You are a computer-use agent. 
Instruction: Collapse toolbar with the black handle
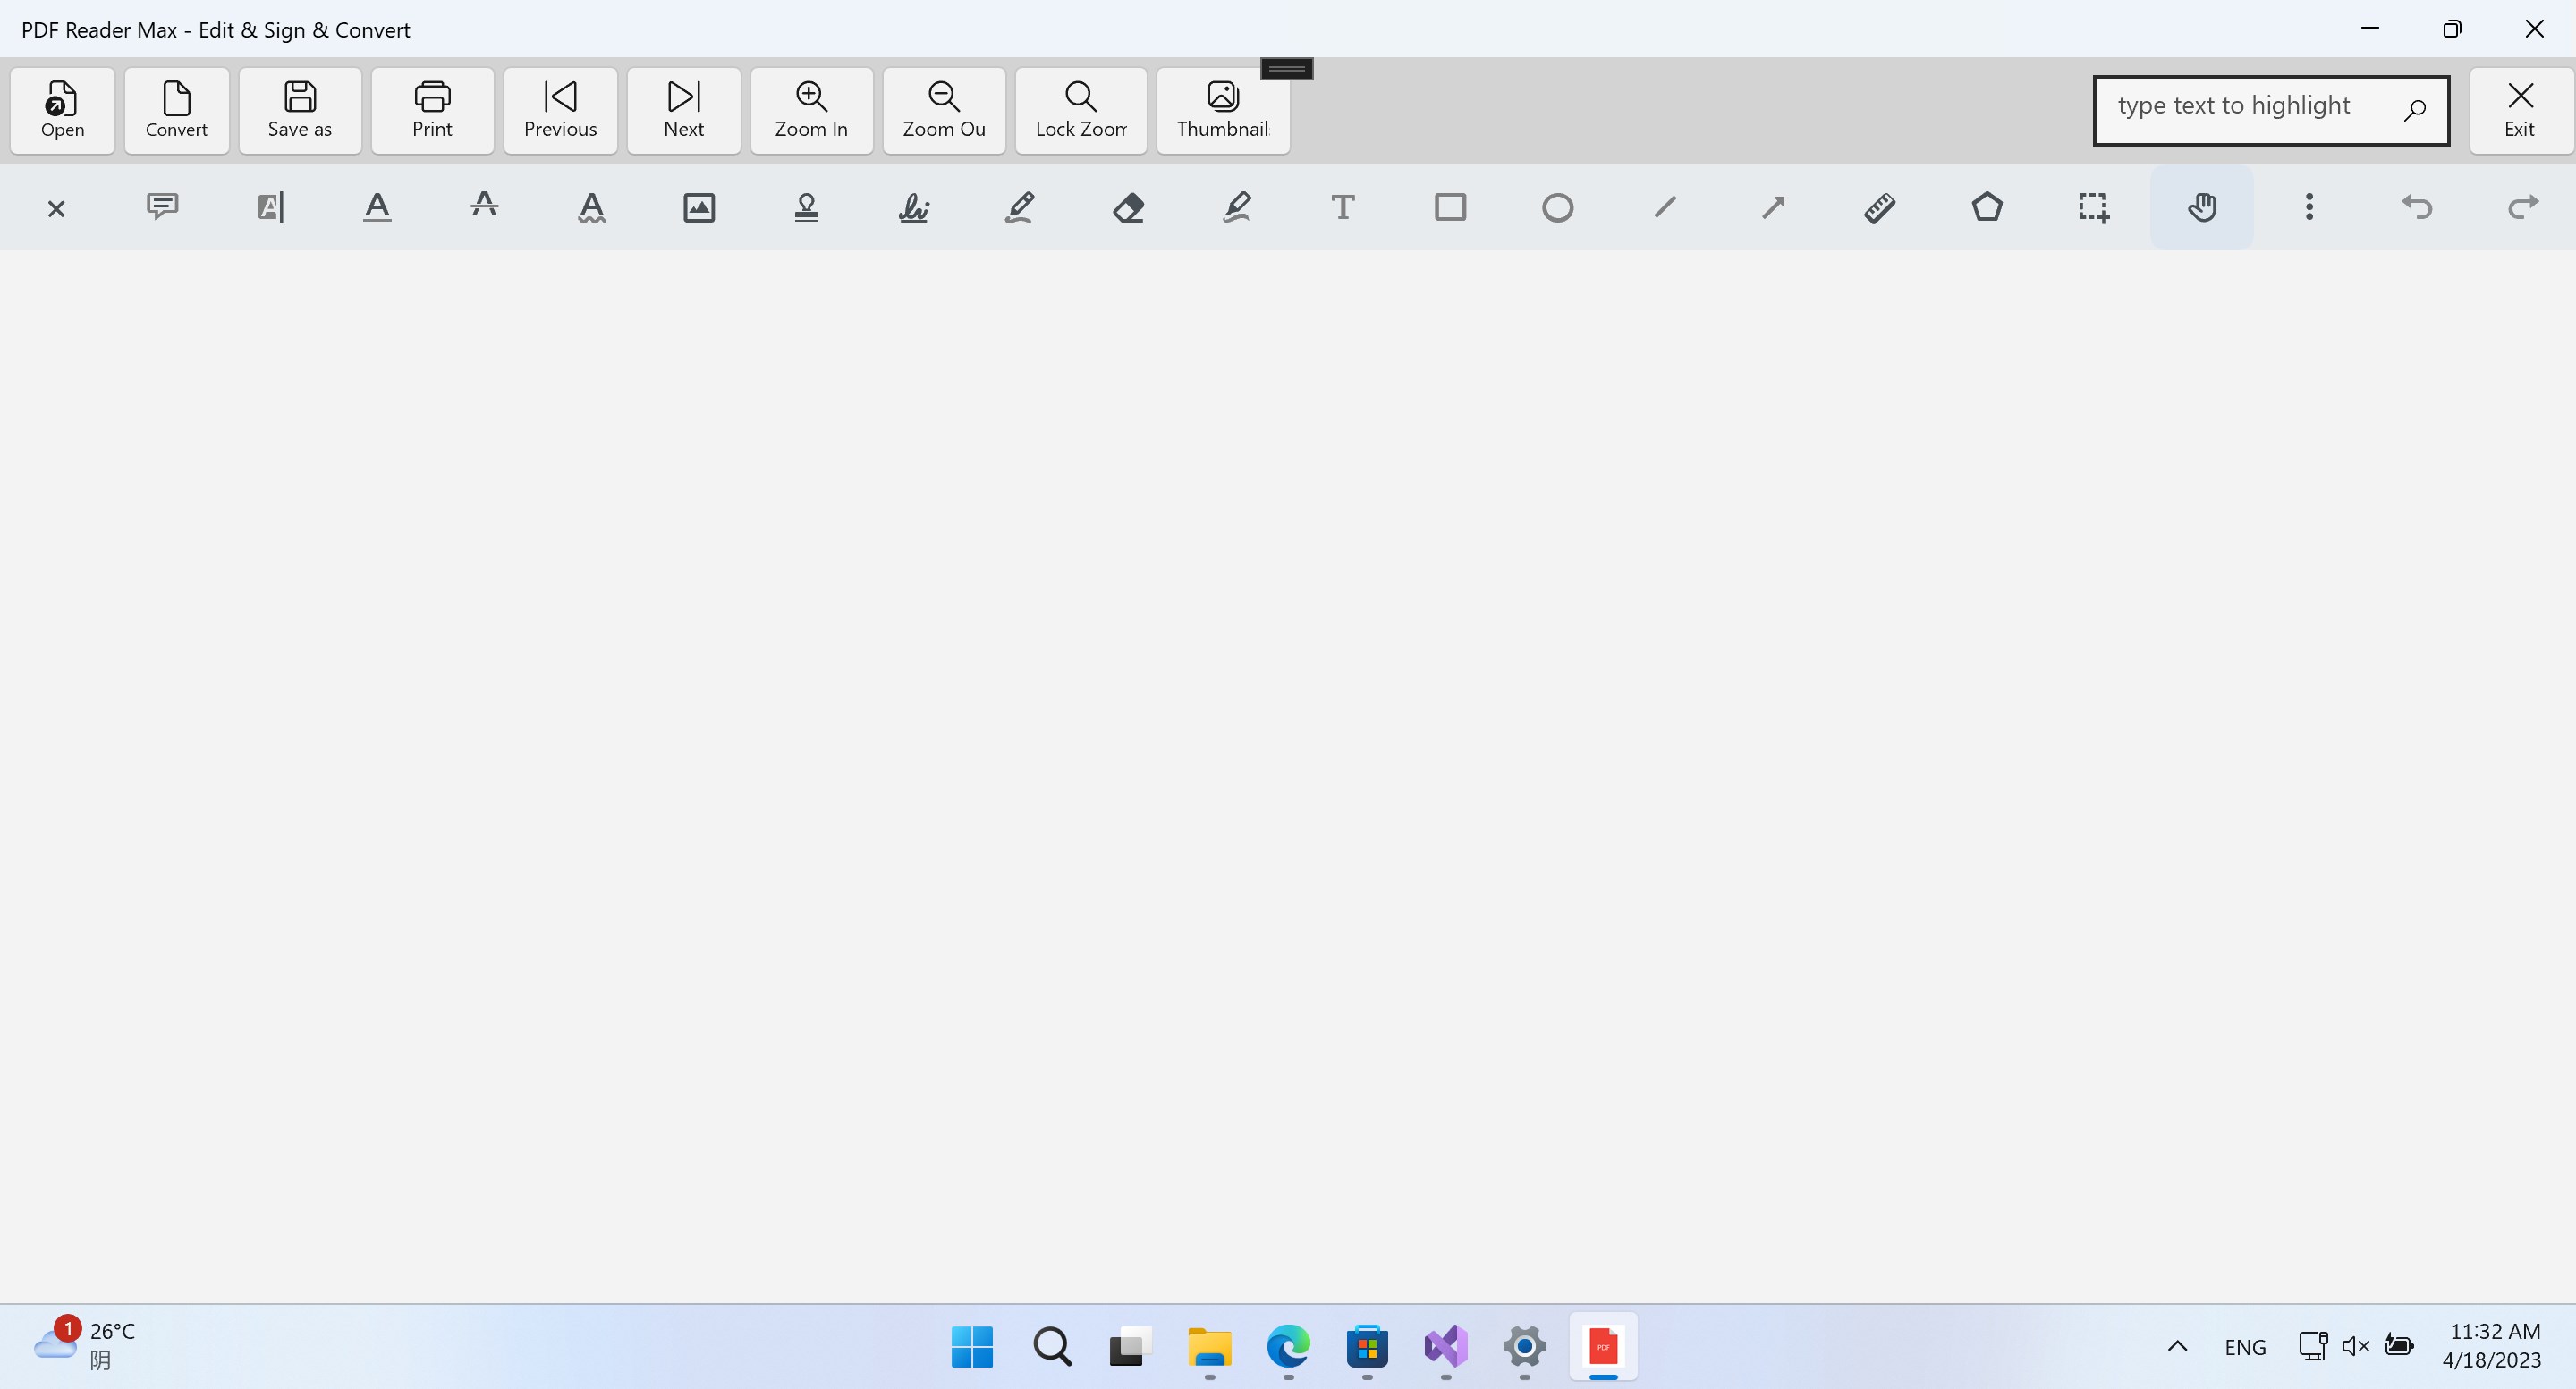(1286, 68)
